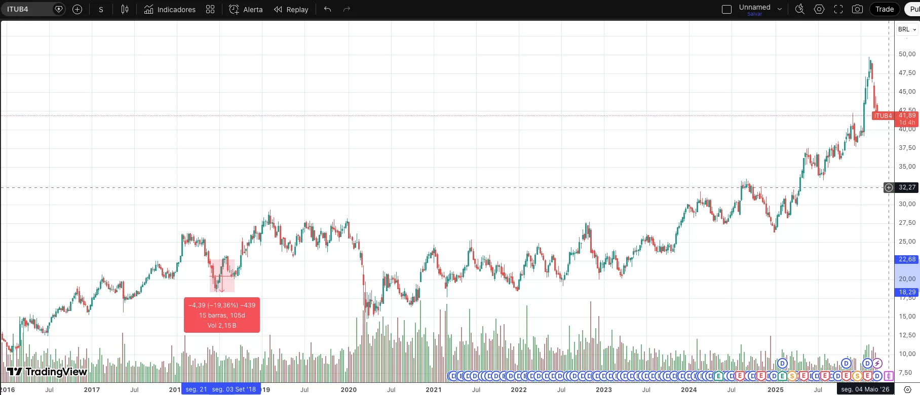Take a chart snapshot with camera icon
Screen dimensions: 920x395
click(857, 9)
